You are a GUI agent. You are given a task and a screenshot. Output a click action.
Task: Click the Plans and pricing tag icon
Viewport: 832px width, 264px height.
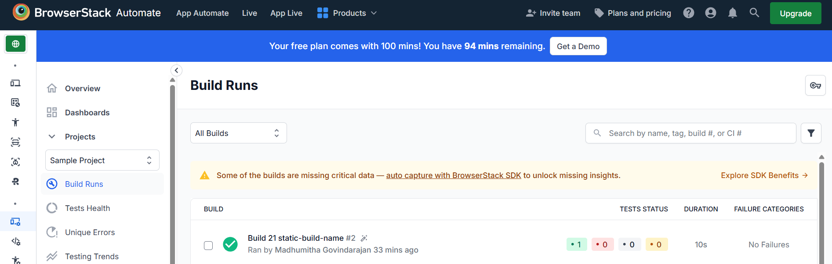(599, 13)
